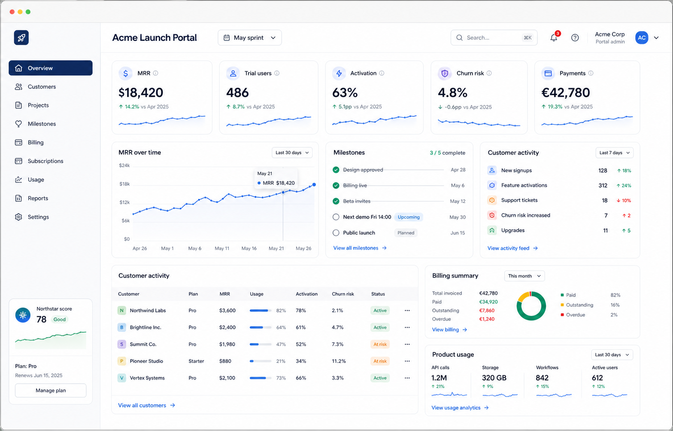Open the May sprint dropdown

pos(250,38)
